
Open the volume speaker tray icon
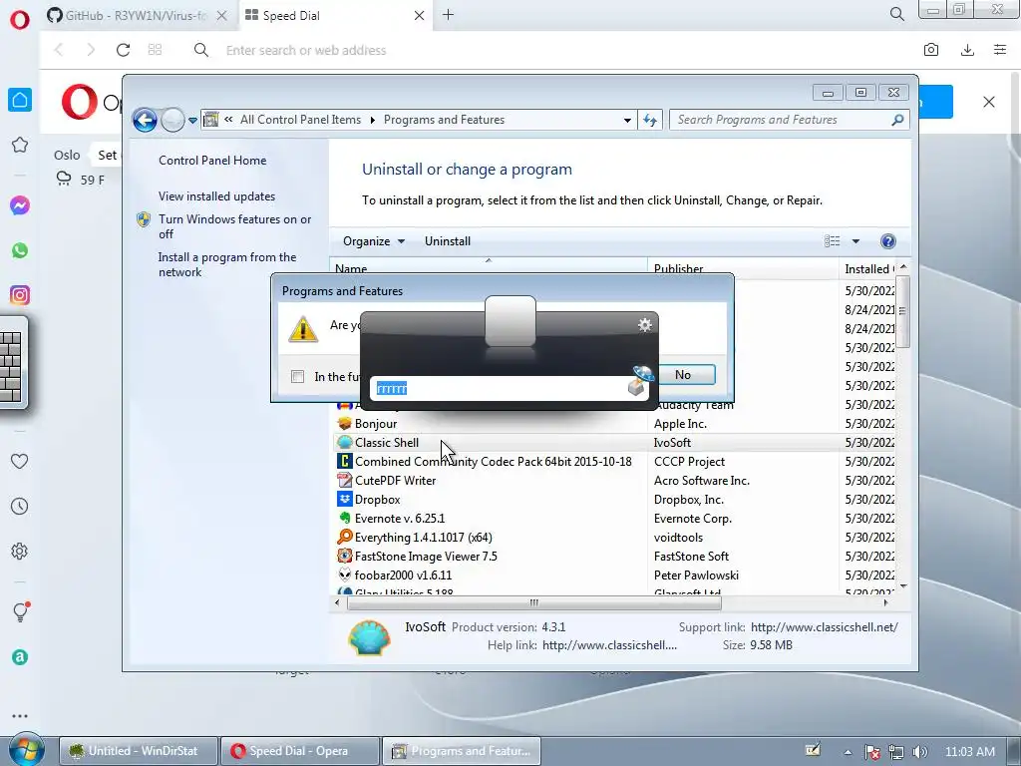tap(920, 752)
